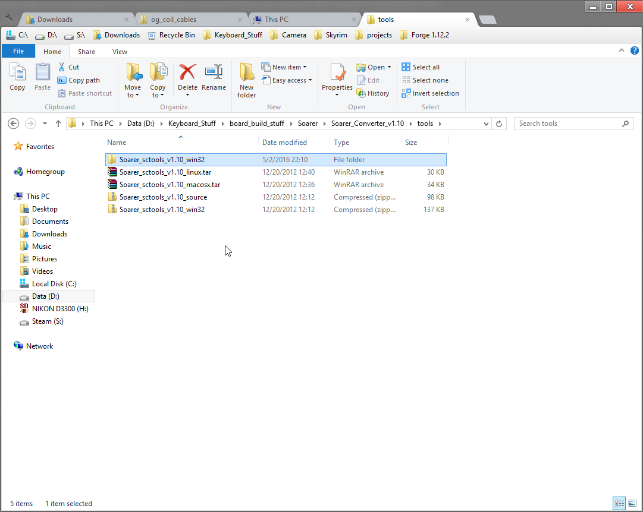Open Local Disk (C:) in sidebar
This screenshot has width=643, height=512.
pos(48,284)
